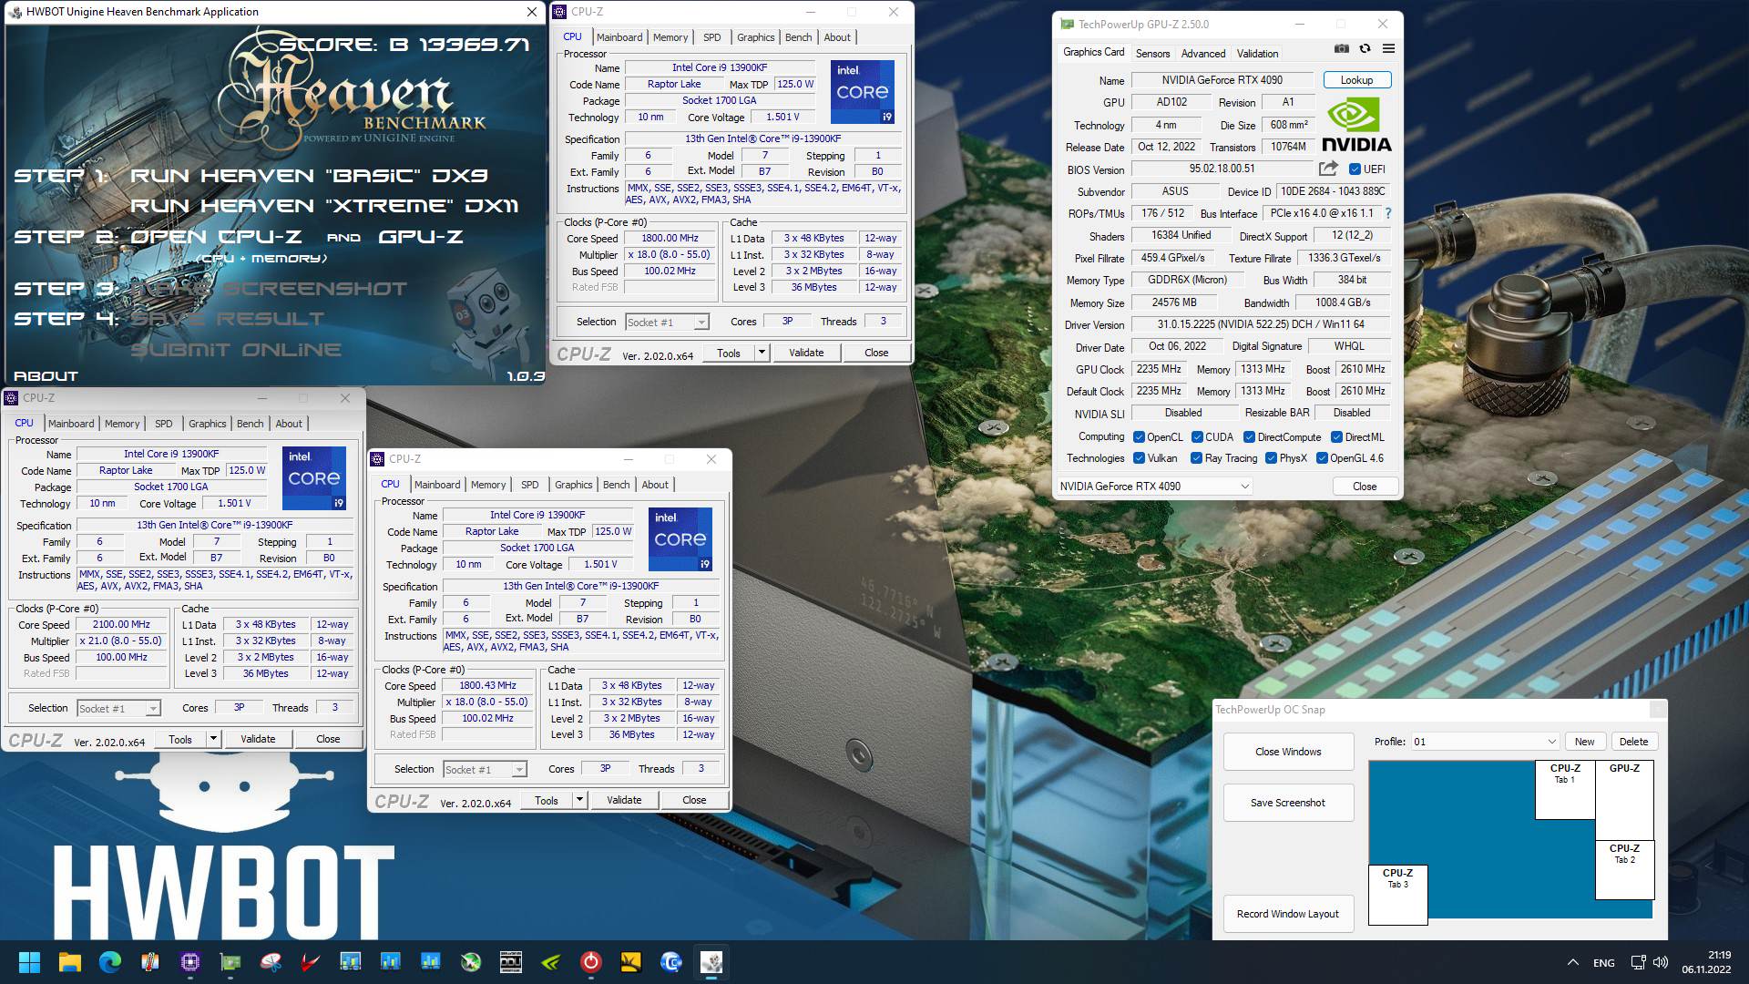Open Tools dropdown arrow in left CPU-Z window
Viewport: 1749px width, 984px height.
point(213,739)
